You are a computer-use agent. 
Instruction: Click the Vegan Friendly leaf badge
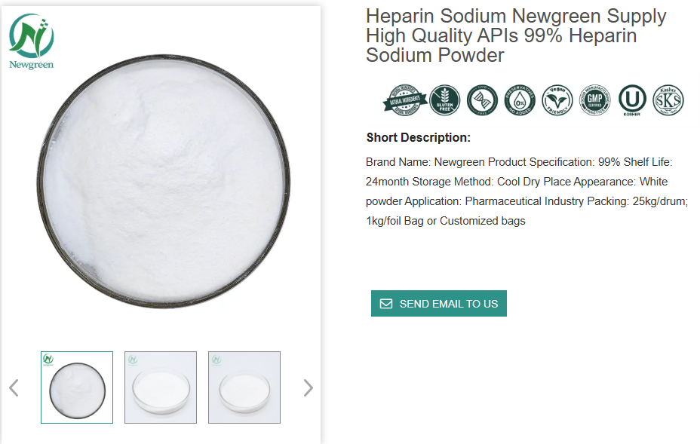pyautogui.click(x=557, y=100)
